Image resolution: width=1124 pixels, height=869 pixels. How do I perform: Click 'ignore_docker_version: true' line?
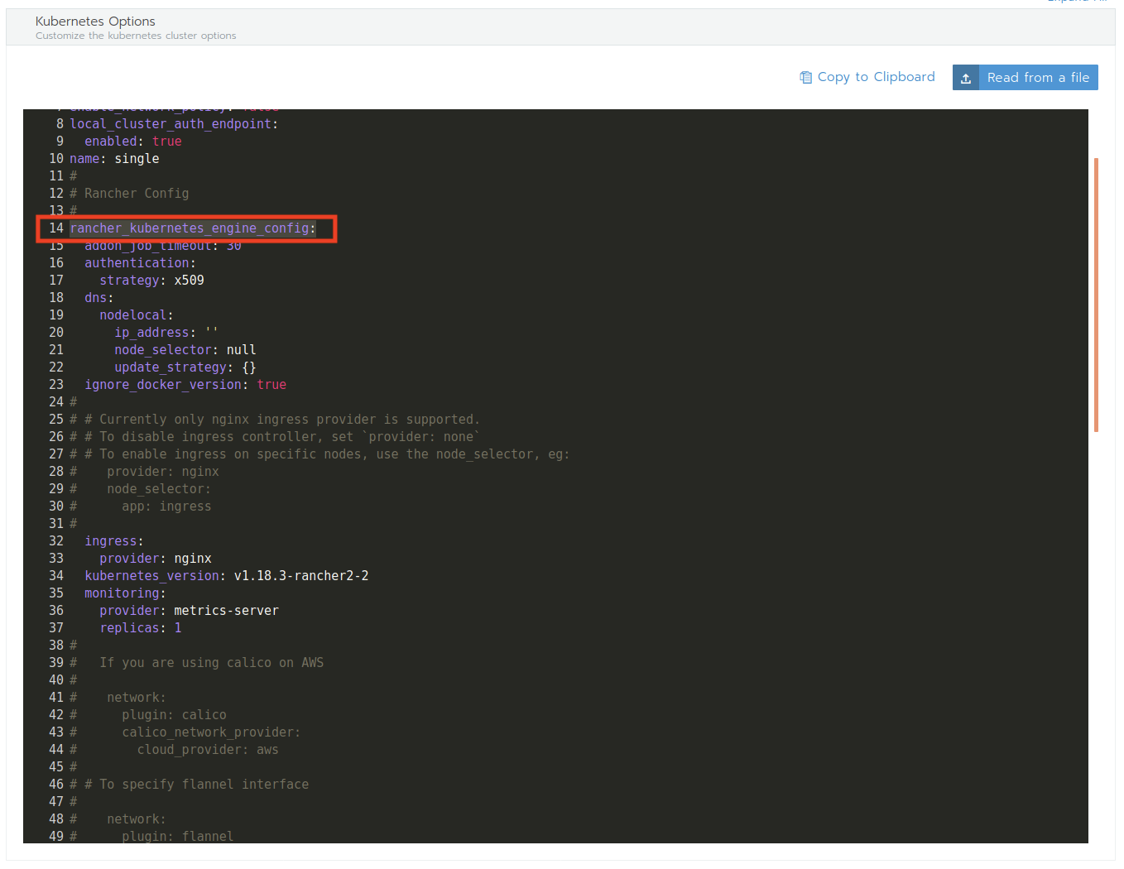pyautogui.click(x=185, y=385)
